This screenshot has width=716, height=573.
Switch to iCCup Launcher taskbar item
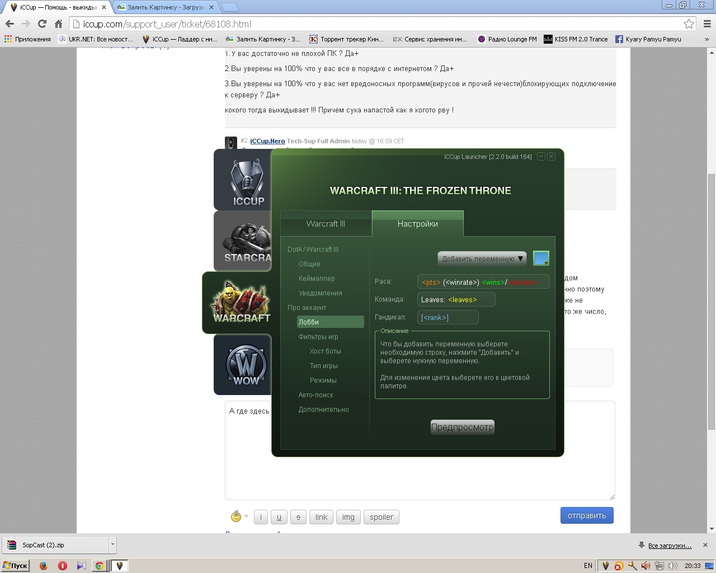tap(119, 566)
